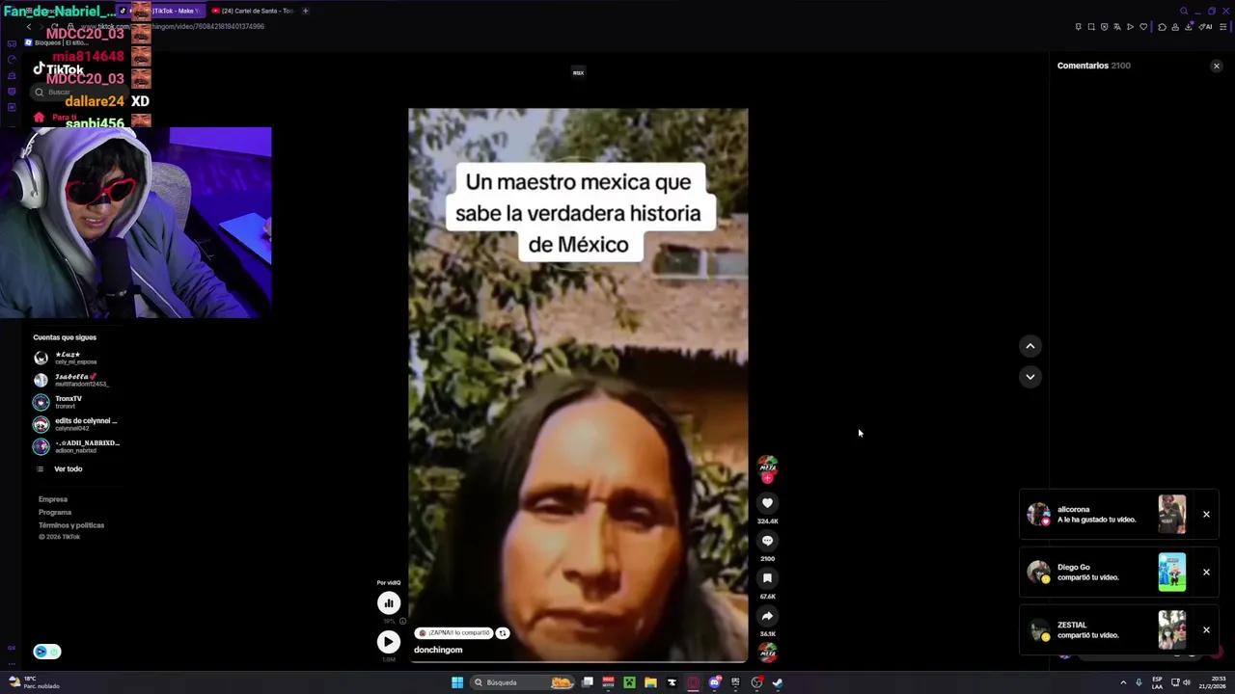The width and height of the screenshot is (1235, 694).
Task: Expand the Programa footer section
Action: (x=55, y=513)
